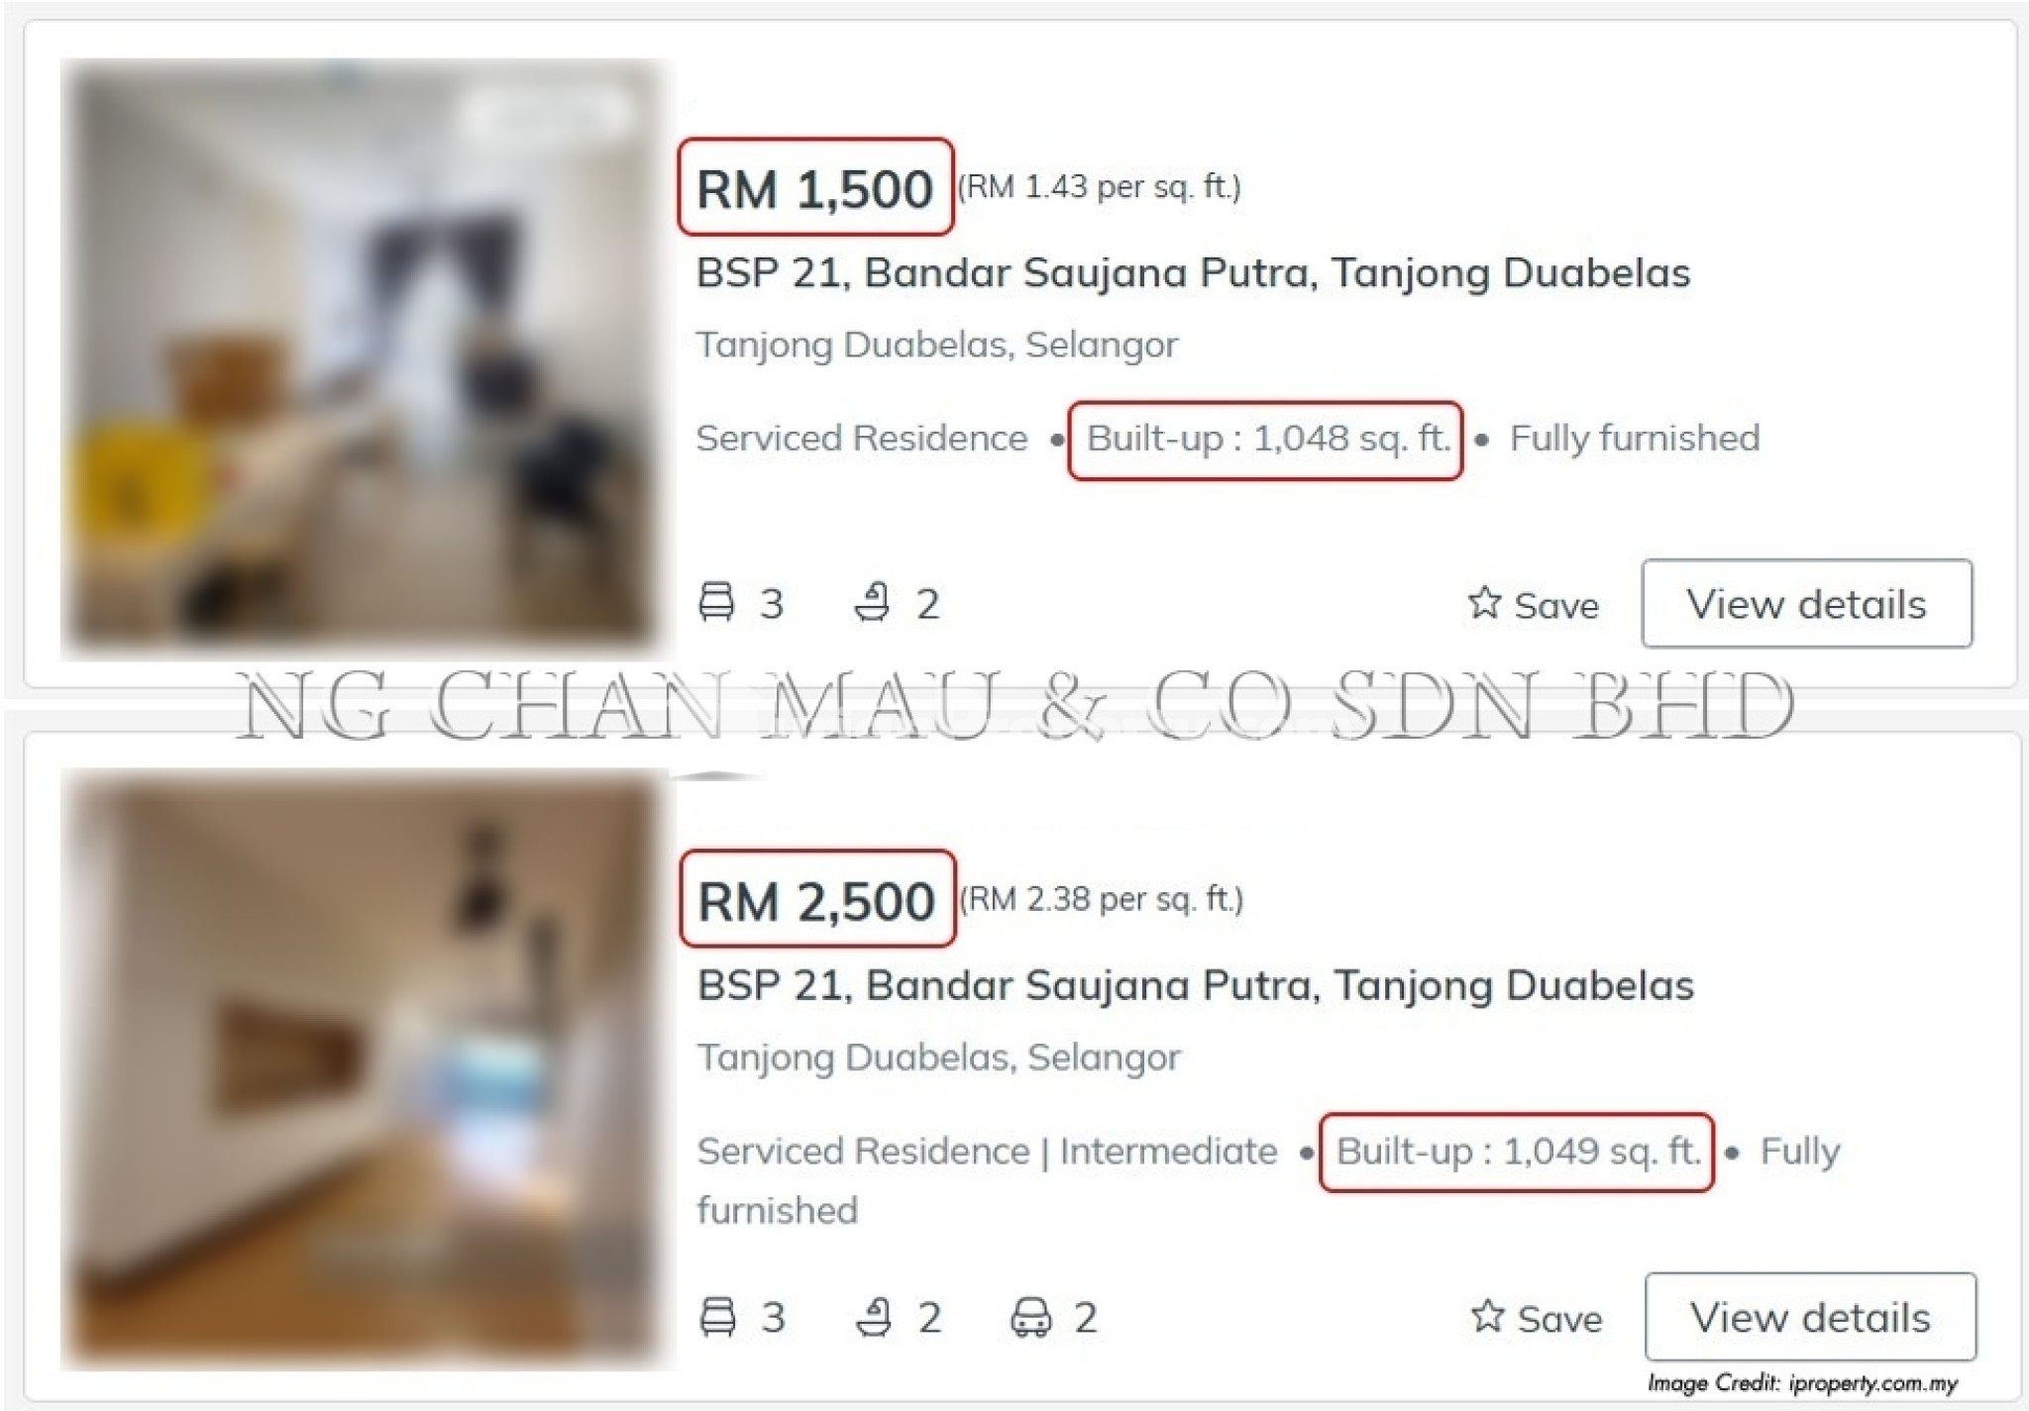Click the Built-up : 1,049 sq. ft. text
The image size is (2029, 1411).
(x=1518, y=1152)
